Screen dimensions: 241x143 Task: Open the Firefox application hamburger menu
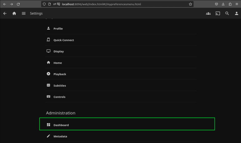tap(237, 4)
